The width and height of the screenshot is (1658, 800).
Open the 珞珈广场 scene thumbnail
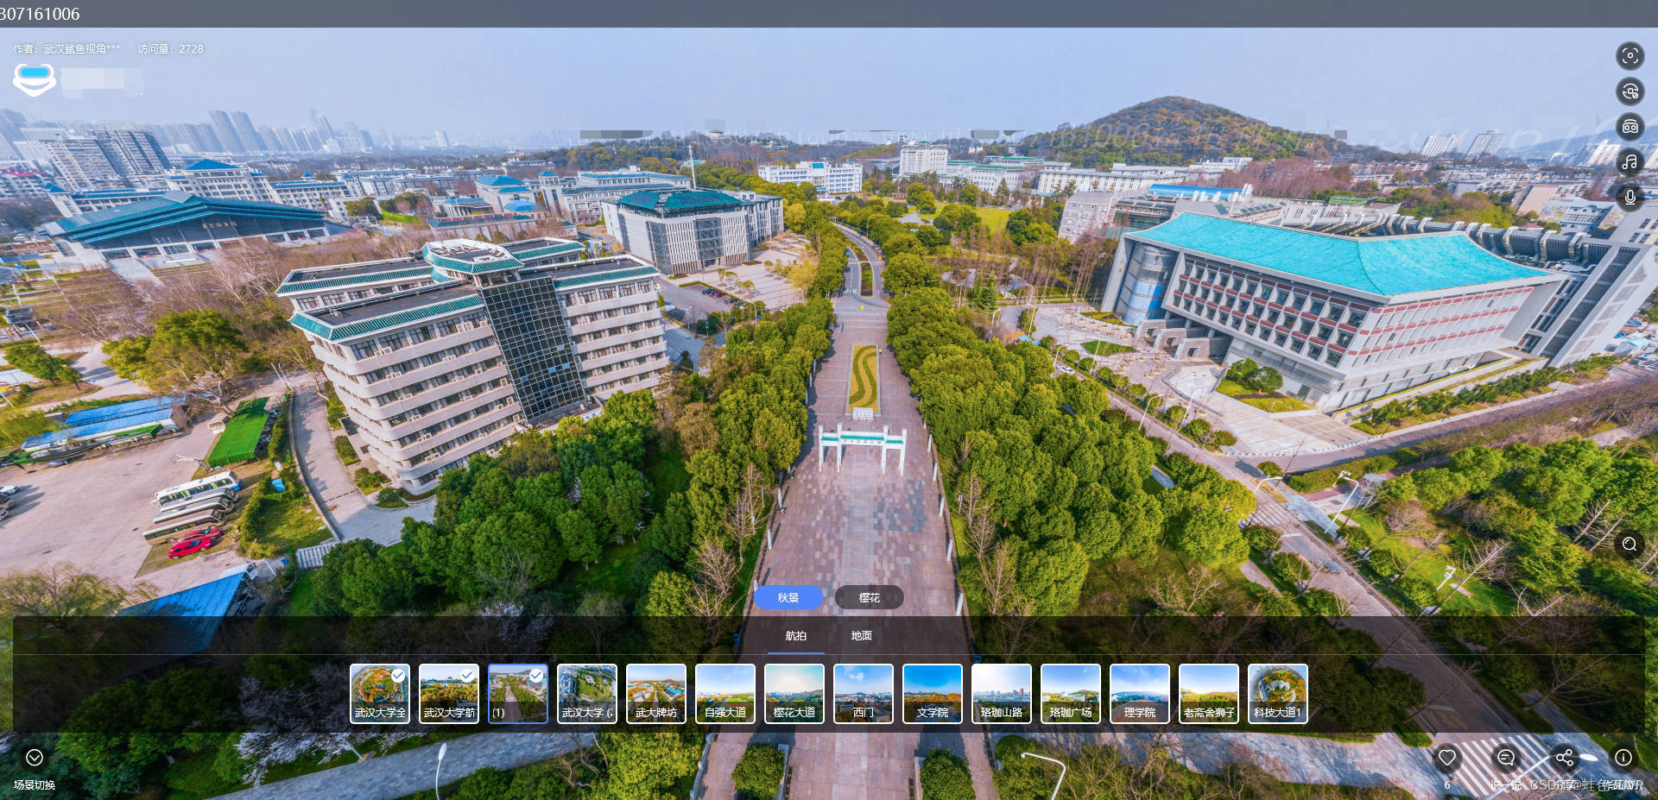point(1071,694)
